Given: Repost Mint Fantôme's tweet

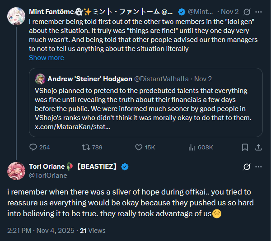Looking at the screenshot, I should (x=84, y=147).
